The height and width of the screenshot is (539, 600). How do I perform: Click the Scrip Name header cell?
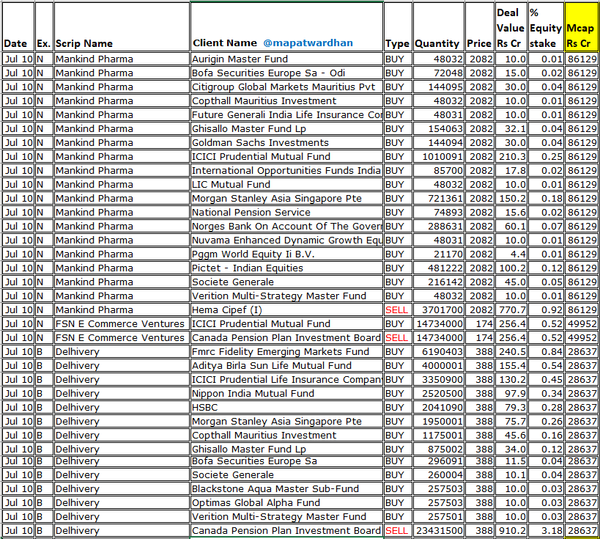click(x=122, y=27)
